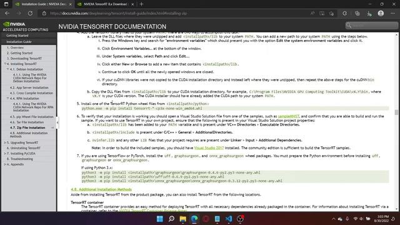Open Installation Guide sidebar header
This screenshot has height=225, width=400.
pos(19,42)
